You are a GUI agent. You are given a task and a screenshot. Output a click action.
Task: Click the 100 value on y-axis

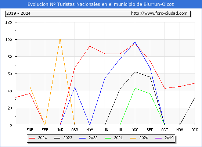click(x=8, y=40)
